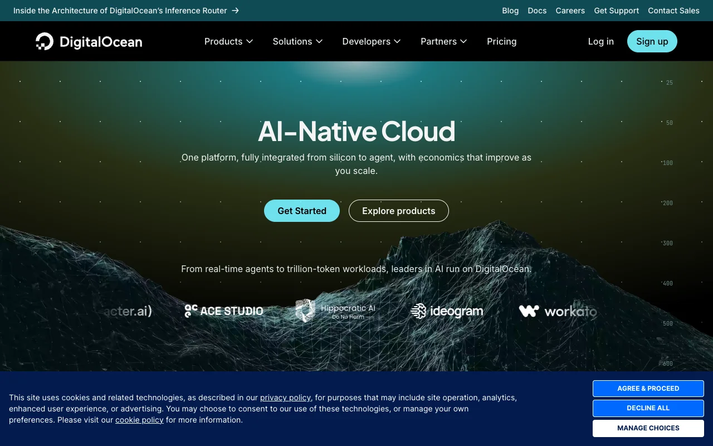Click the DigitalOcean wordmark text

(x=101, y=42)
